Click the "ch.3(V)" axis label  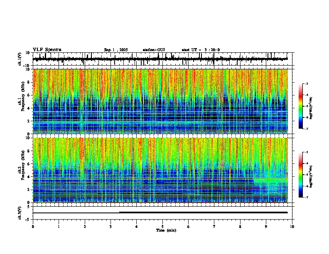(x=20, y=213)
